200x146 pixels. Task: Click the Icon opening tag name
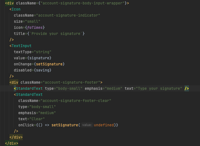coord(16,9)
